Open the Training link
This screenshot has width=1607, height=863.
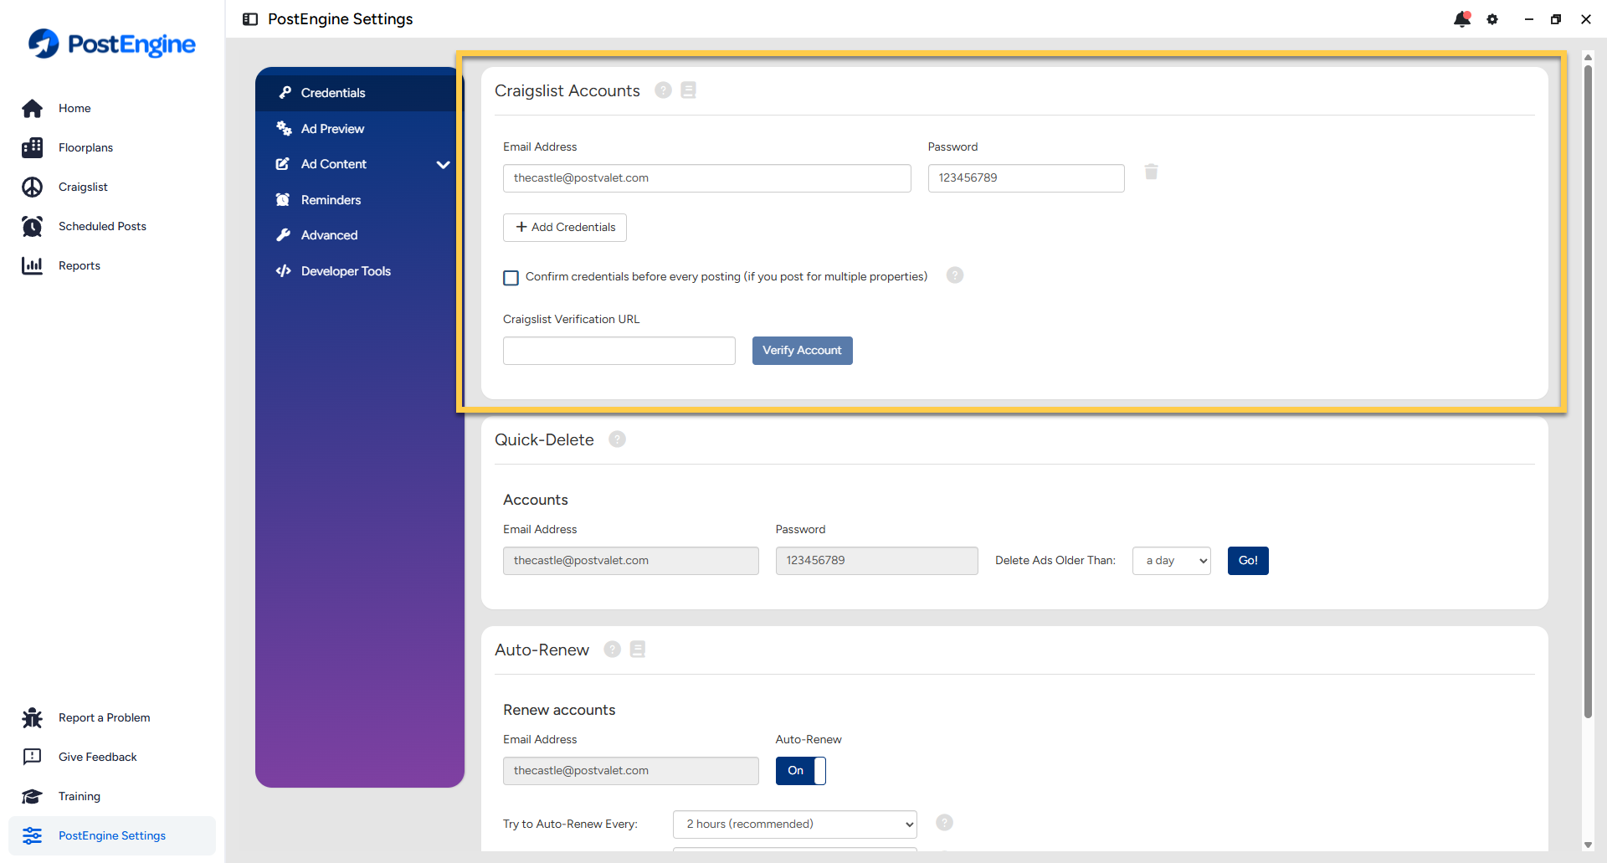pos(80,796)
